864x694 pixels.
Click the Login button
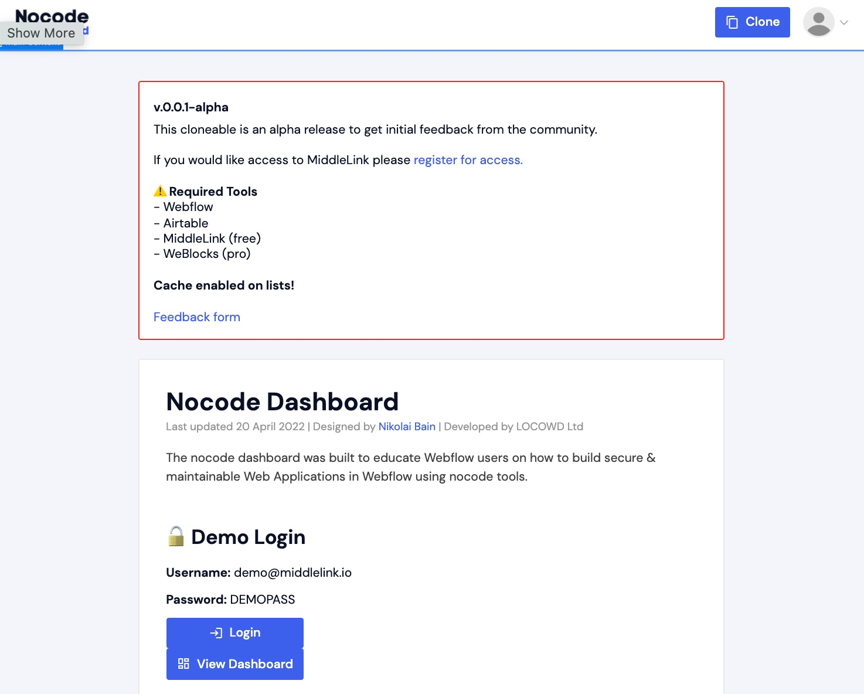click(235, 633)
